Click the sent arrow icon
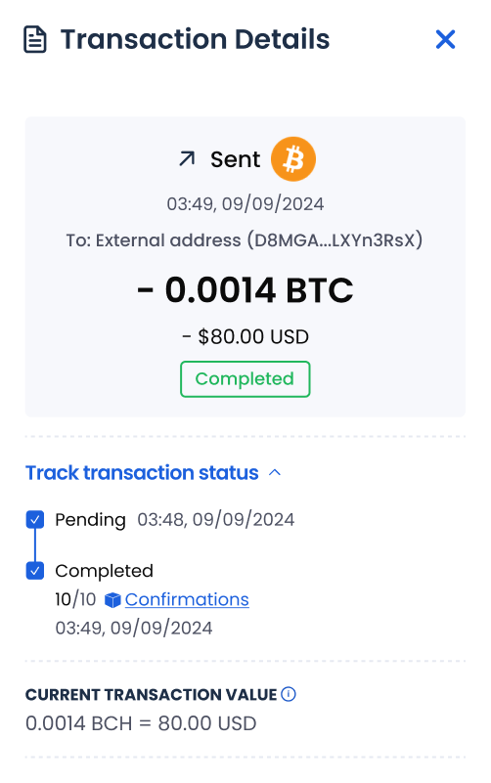Image resolution: width=491 pixels, height=783 pixels. click(x=187, y=158)
